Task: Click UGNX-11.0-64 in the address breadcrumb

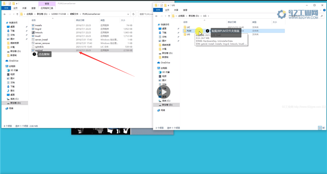Action: 58,14
